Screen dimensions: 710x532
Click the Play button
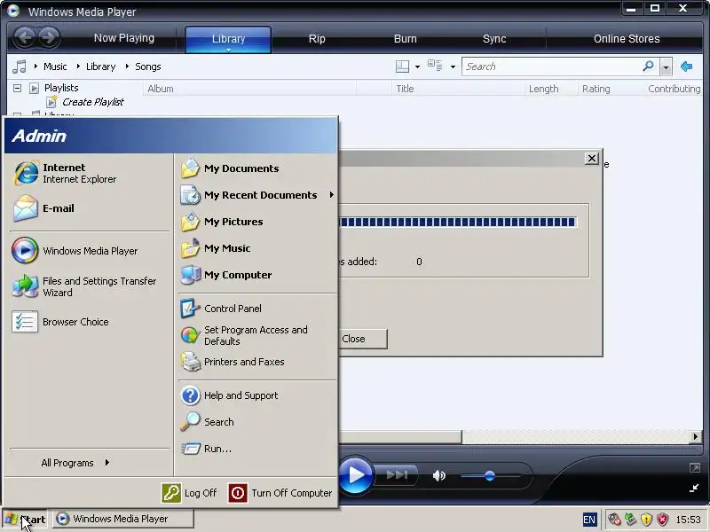(x=356, y=475)
